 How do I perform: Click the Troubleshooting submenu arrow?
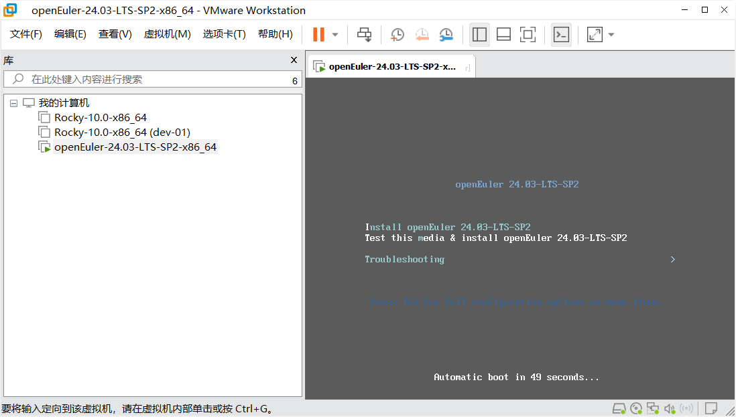[x=672, y=259]
